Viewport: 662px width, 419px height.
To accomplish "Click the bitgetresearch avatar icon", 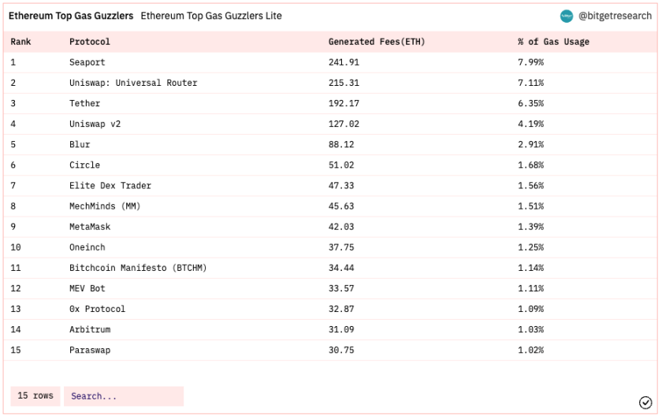I will (566, 16).
